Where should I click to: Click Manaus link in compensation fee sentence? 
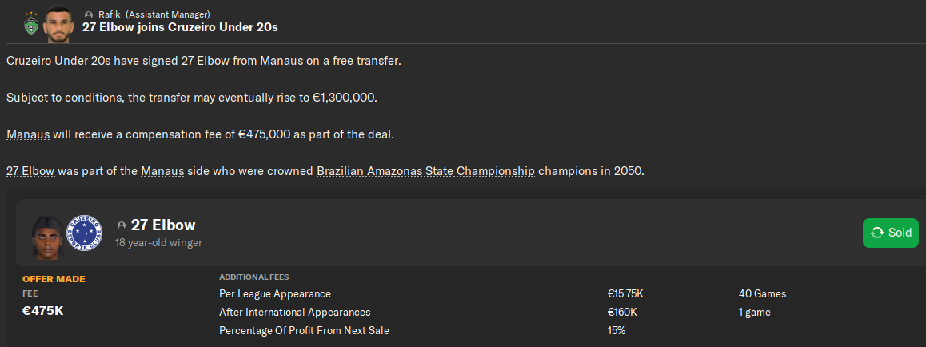(x=28, y=134)
